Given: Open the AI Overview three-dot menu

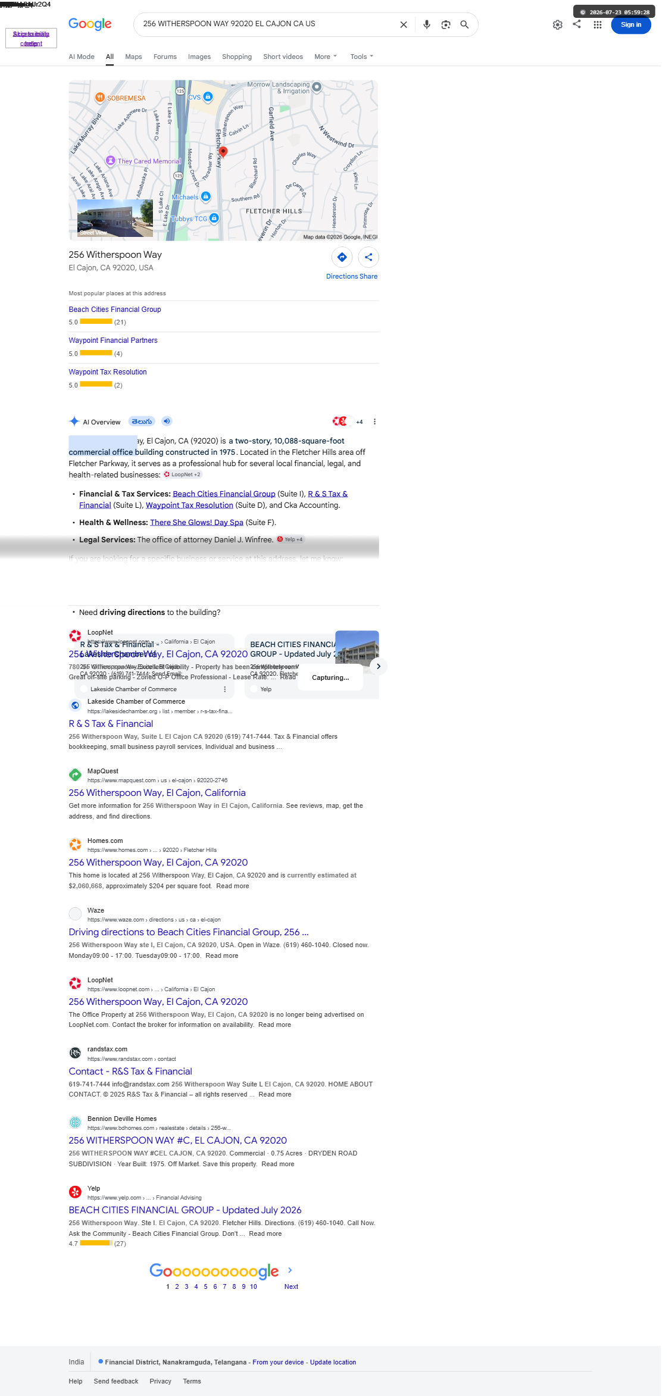Looking at the screenshot, I should [374, 421].
